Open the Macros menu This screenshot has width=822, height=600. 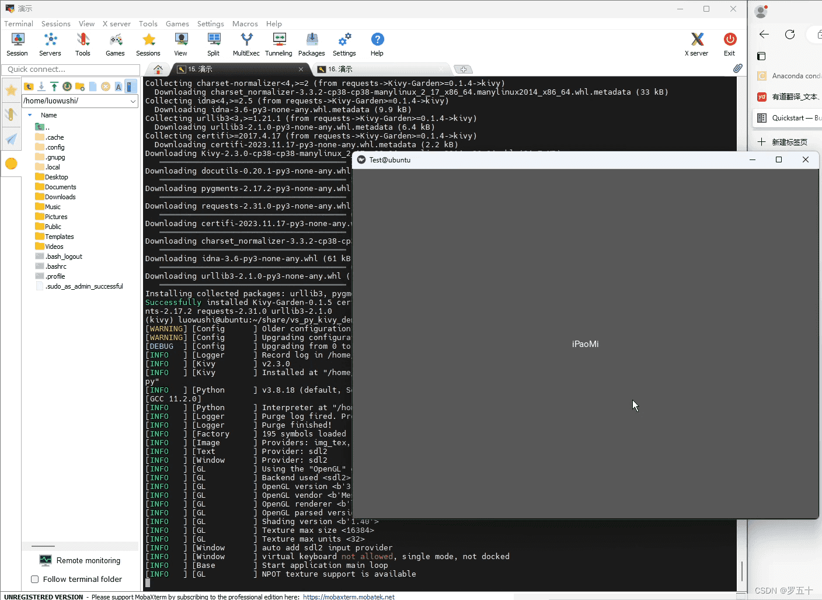(245, 24)
